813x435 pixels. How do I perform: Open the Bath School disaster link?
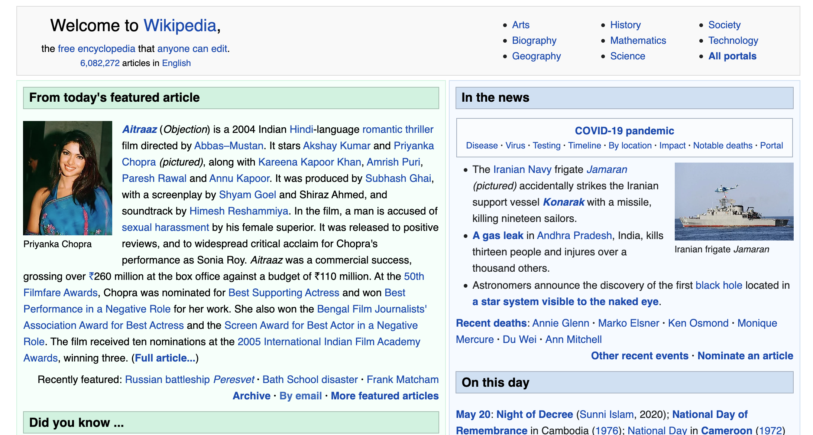tap(310, 380)
